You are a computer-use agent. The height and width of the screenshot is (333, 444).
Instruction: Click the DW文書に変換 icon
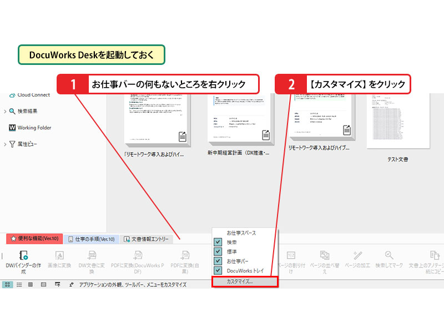(x=92, y=255)
